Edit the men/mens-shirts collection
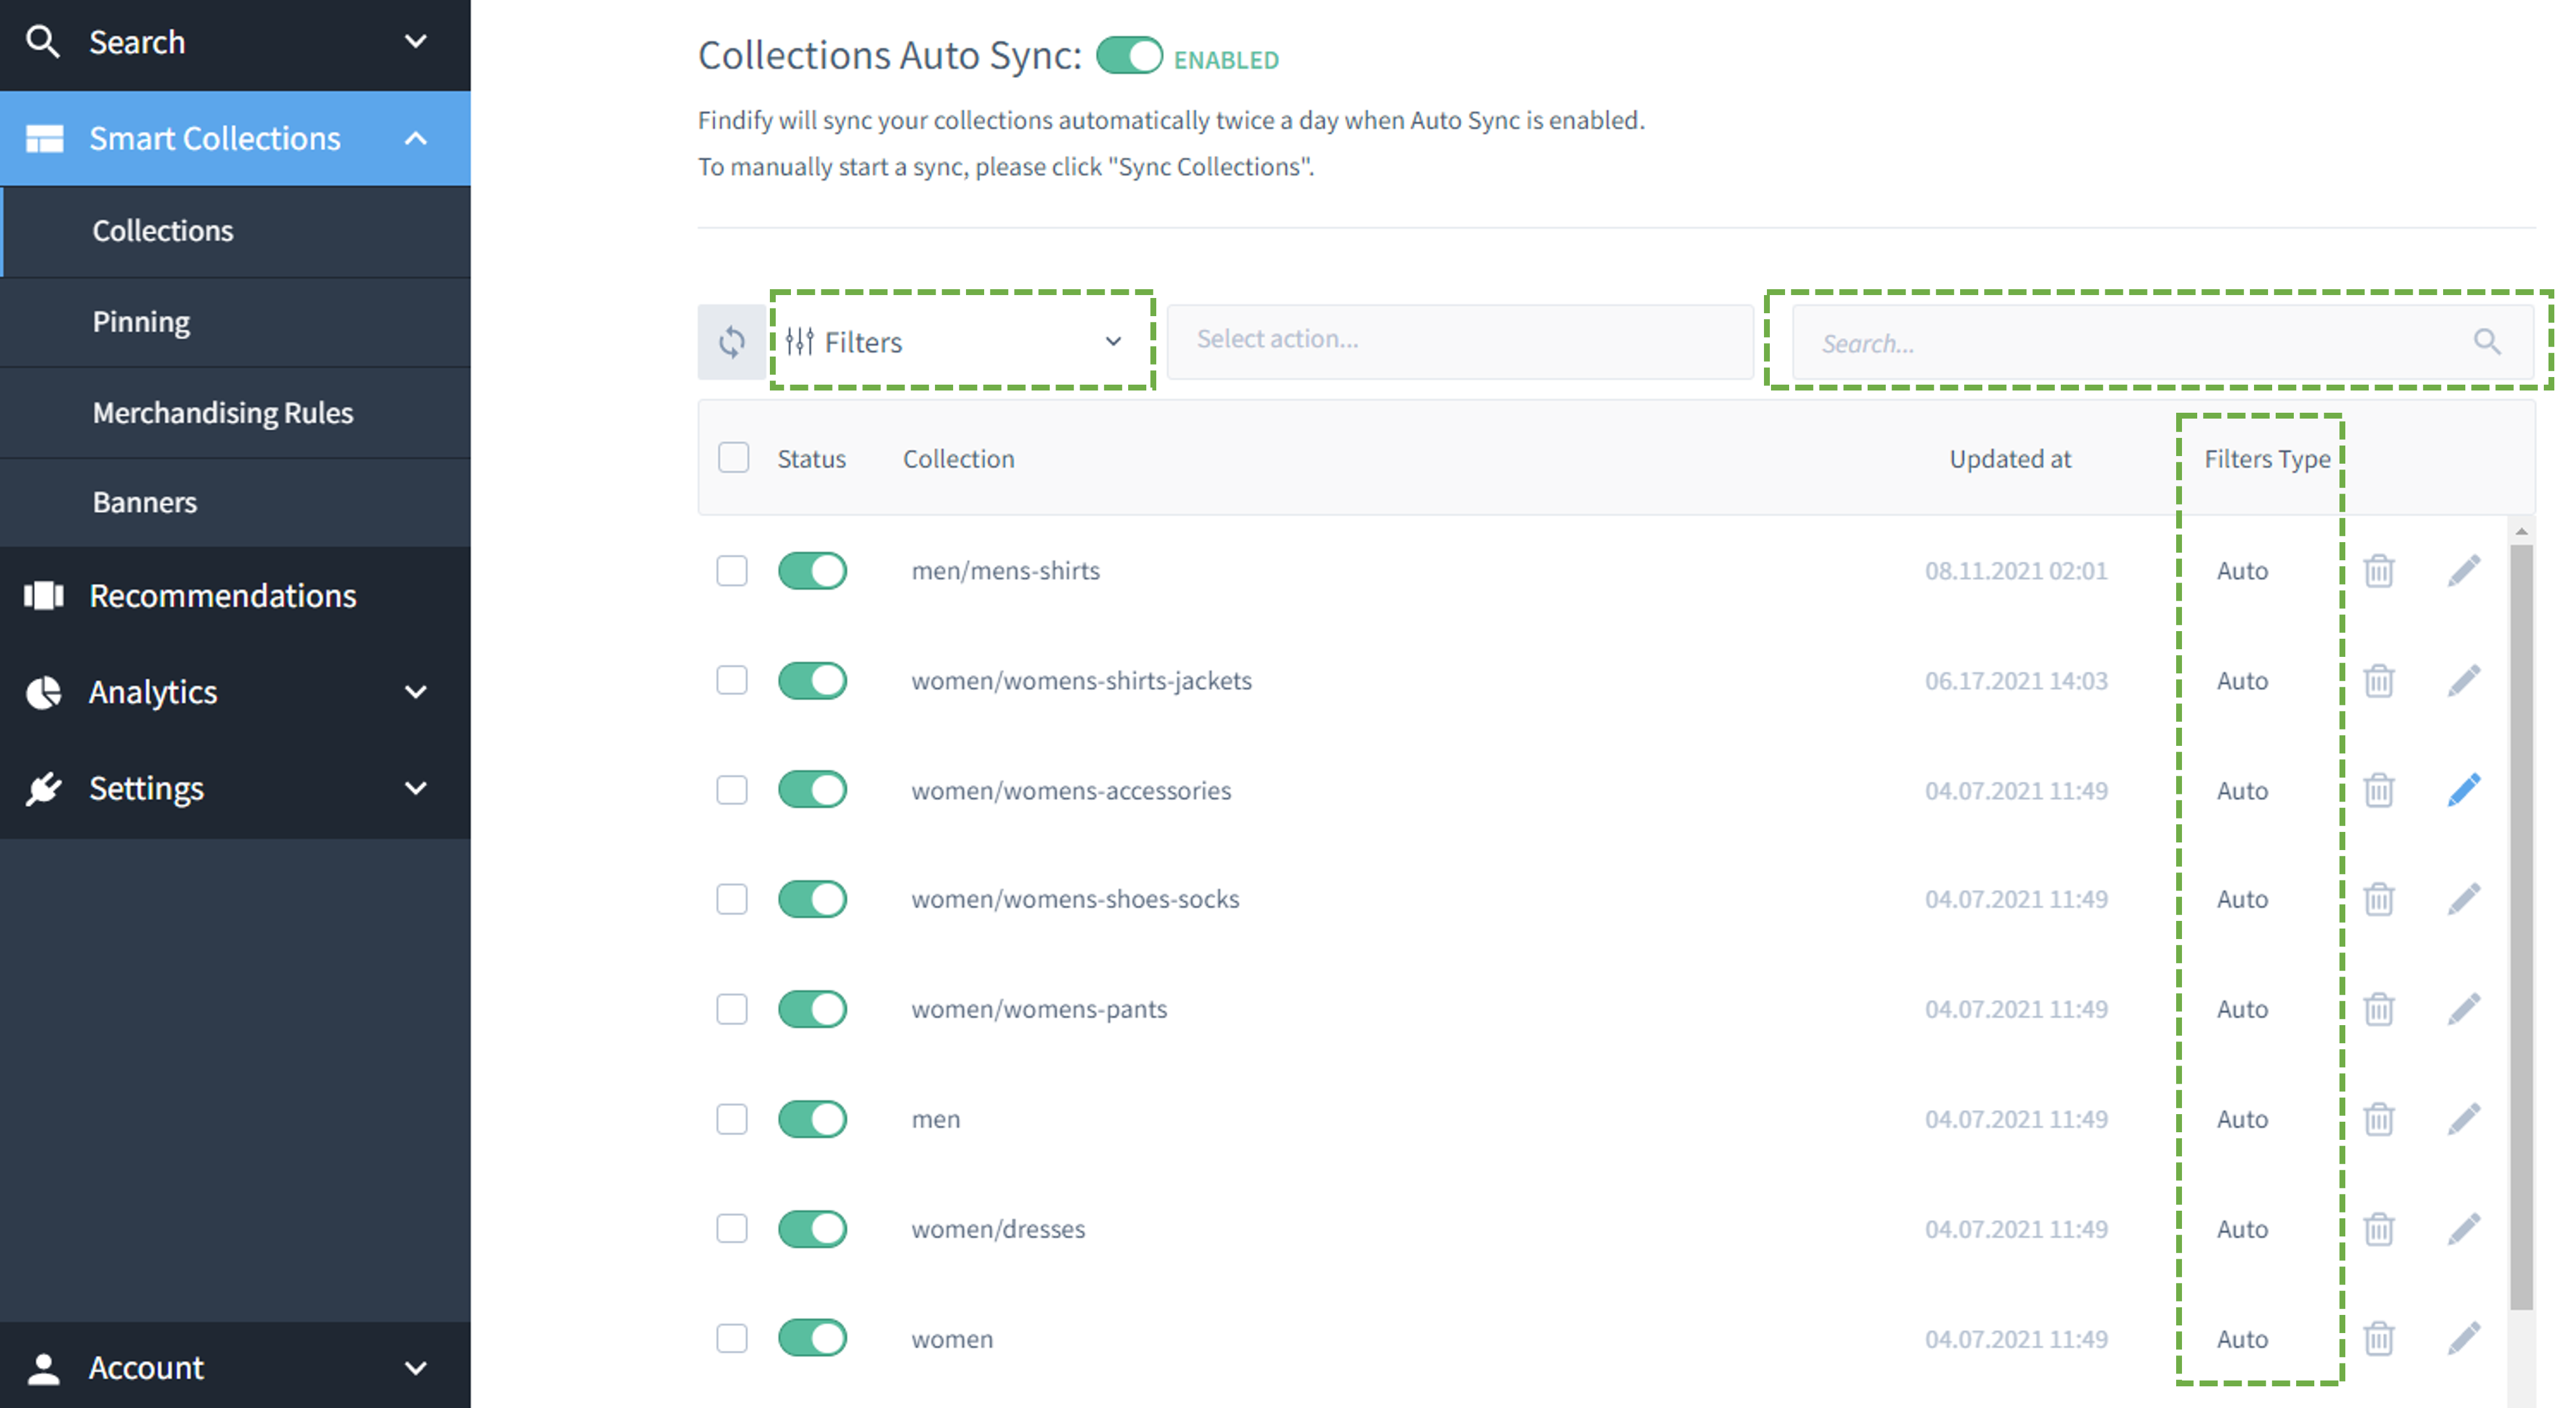The height and width of the screenshot is (1408, 2576). tap(2464, 571)
